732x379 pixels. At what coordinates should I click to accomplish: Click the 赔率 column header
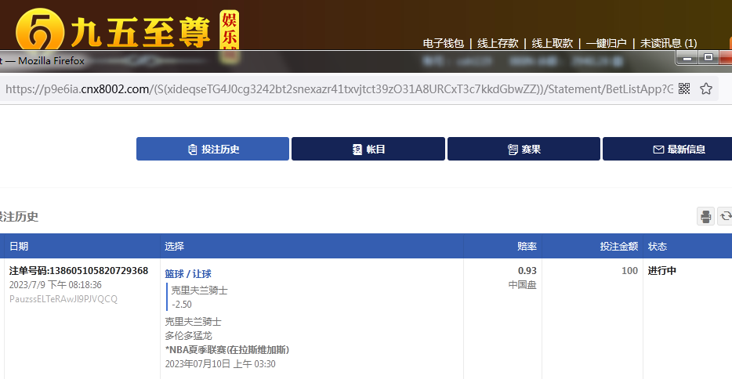pos(527,246)
